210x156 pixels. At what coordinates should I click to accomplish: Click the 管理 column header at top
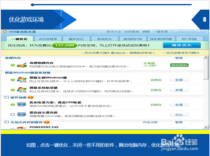(x=179, y=58)
